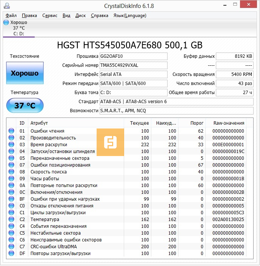260x266 pixels.
Task: Click the Raw-значения column header
Action: point(226,123)
